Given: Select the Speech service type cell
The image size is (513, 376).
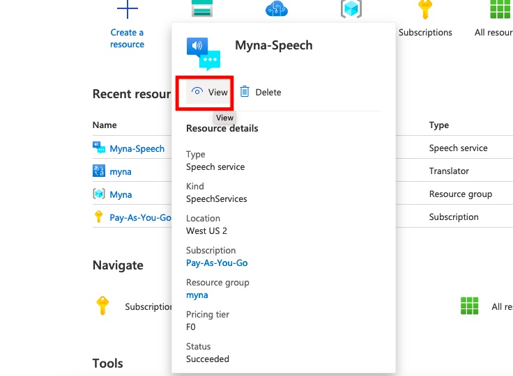Looking at the screenshot, I should click(x=459, y=148).
